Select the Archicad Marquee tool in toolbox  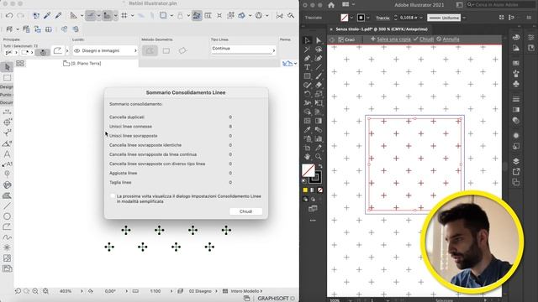pos(7,78)
